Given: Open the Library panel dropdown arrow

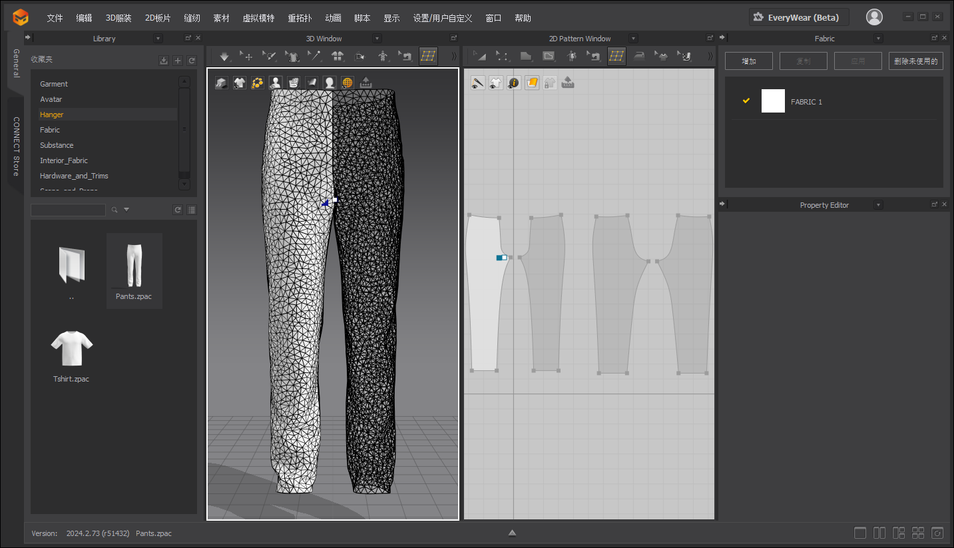Looking at the screenshot, I should pos(158,39).
